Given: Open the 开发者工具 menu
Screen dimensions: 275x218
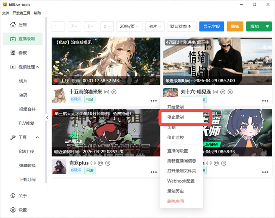Looking at the screenshot, I should [x=21, y=13].
